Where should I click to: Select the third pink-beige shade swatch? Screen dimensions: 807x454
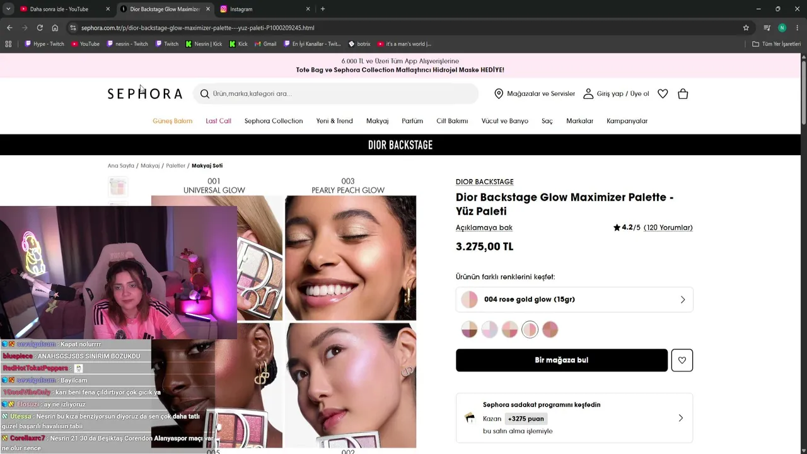click(x=509, y=329)
